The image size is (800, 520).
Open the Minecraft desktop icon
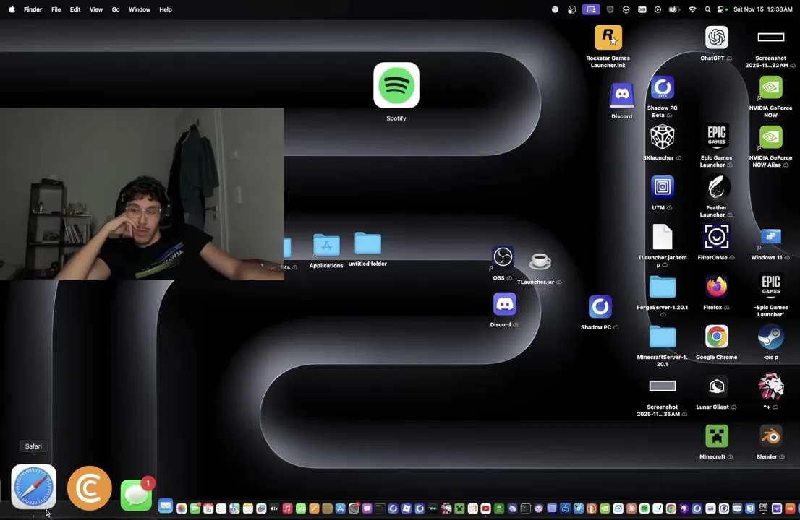[716, 436]
